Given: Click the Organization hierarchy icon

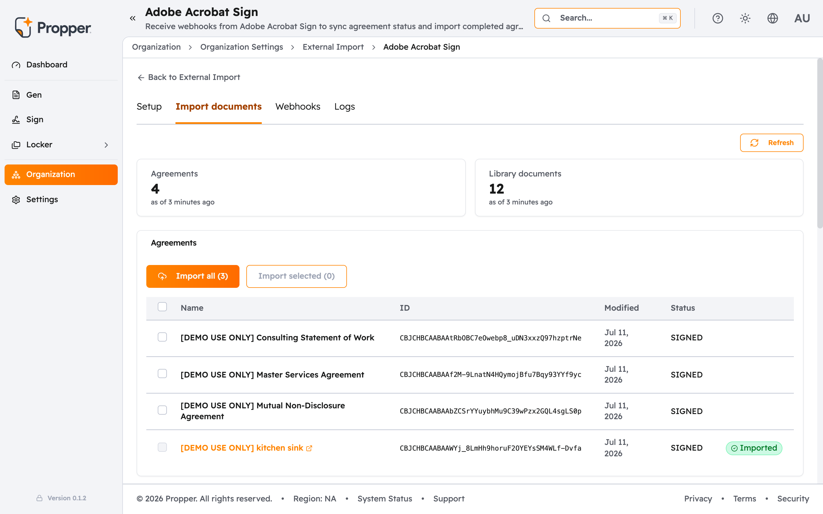Looking at the screenshot, I should (16, 175).
